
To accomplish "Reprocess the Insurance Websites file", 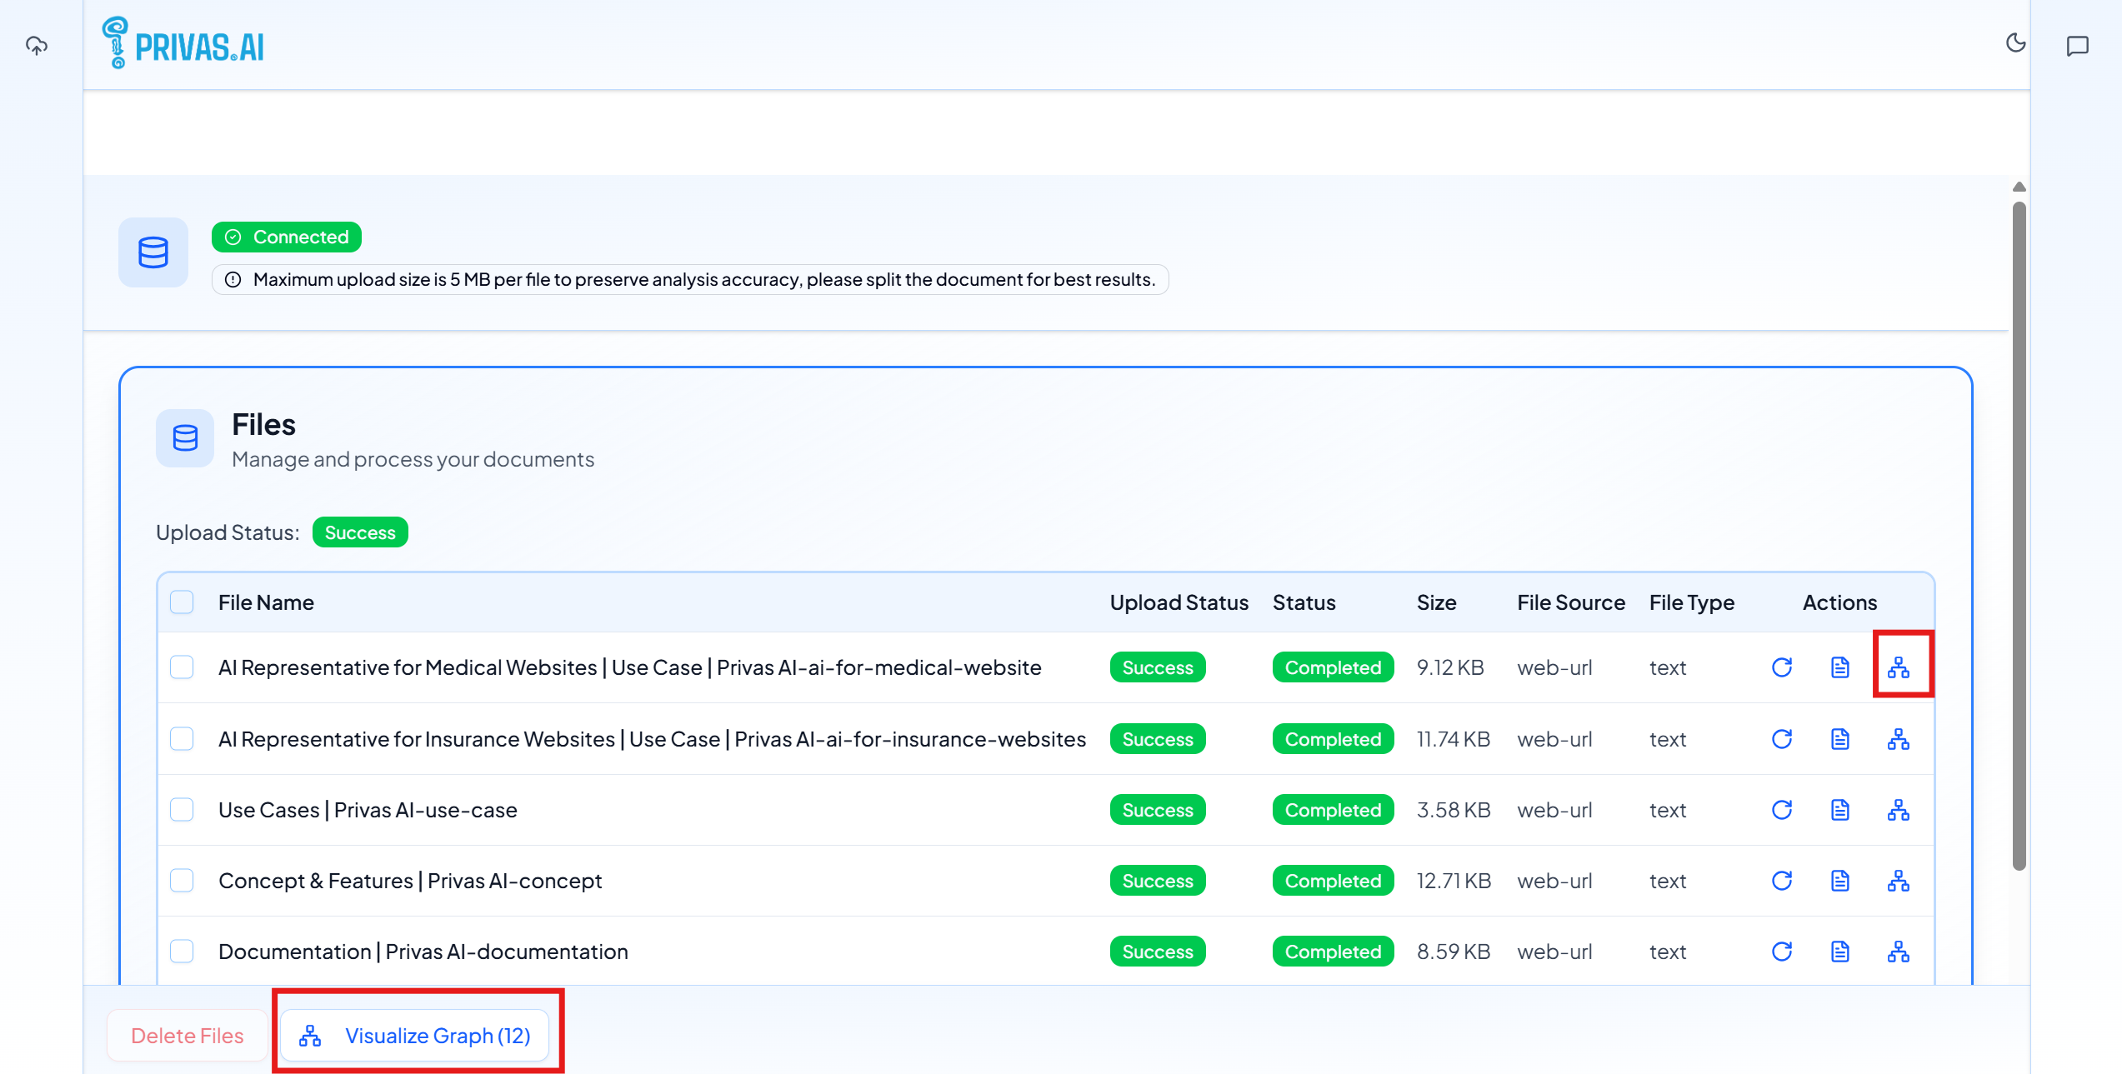I will click(x=1782, y=739).
